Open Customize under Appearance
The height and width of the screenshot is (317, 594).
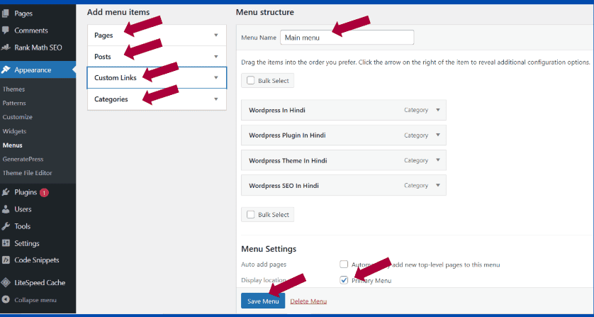pyautogui.click(x=18, y=117)
